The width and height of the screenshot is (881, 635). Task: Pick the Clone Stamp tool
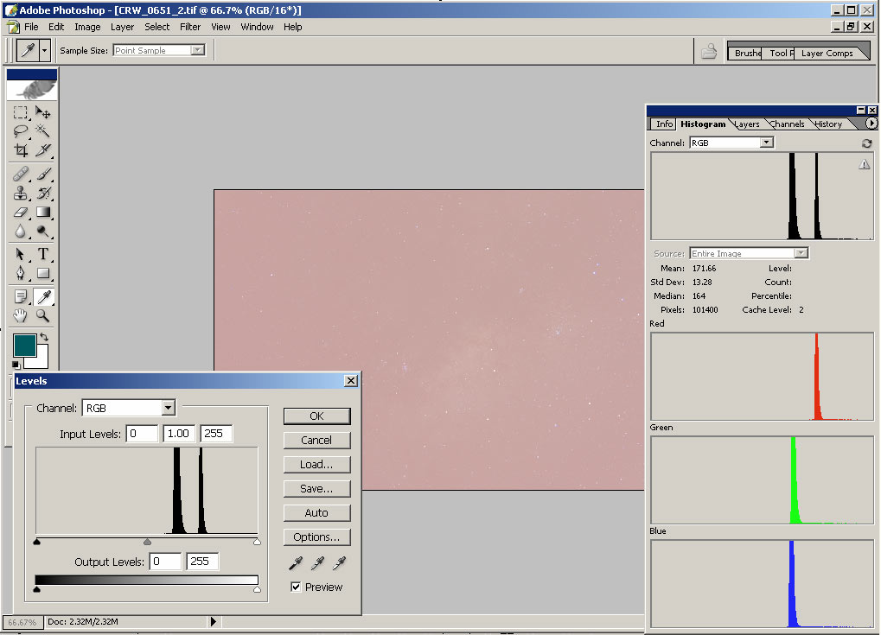21,193
